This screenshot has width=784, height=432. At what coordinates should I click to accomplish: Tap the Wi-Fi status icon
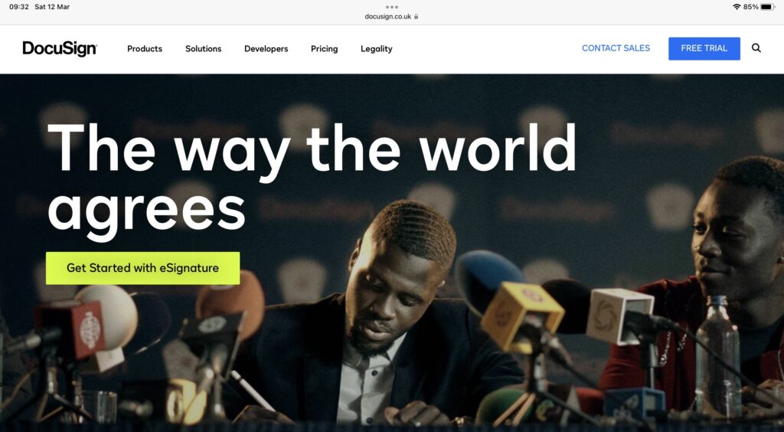(737, 7)
